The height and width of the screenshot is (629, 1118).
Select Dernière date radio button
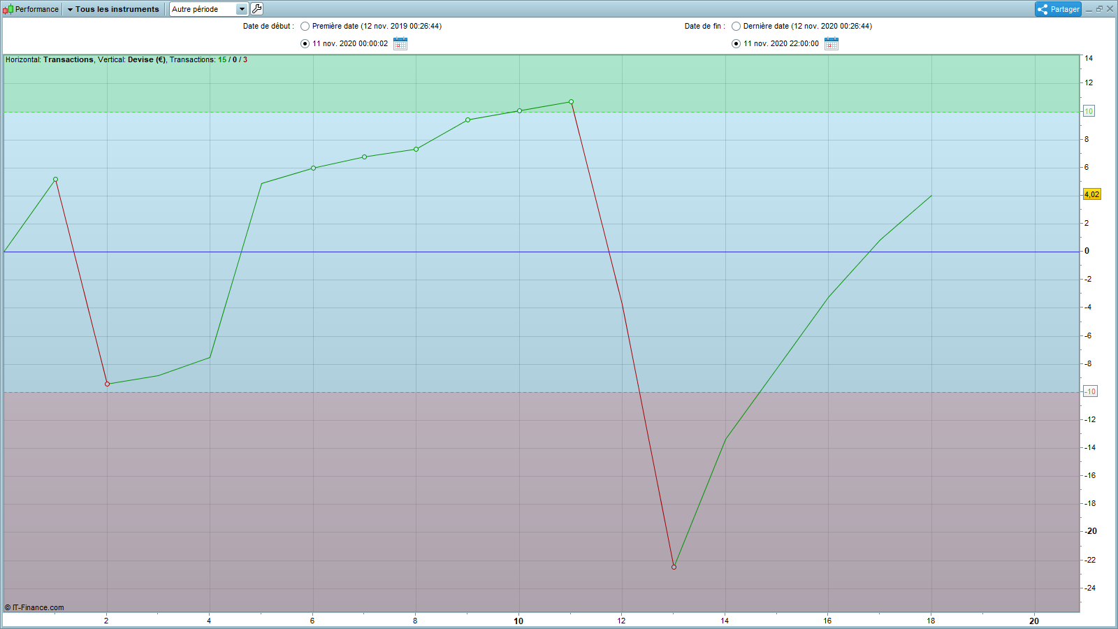click(x=736, y=27)
